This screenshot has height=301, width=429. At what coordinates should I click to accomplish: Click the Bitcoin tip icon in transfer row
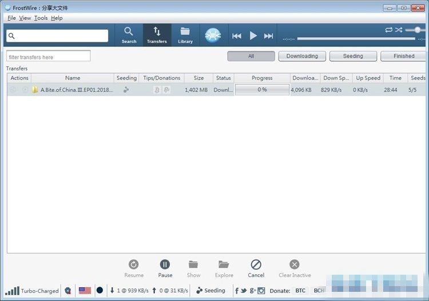point(157,90)
